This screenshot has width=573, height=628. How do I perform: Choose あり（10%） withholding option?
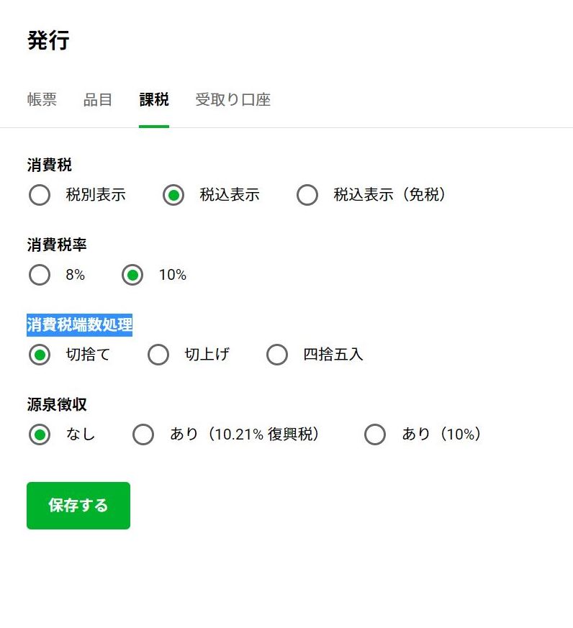(375, 434)
